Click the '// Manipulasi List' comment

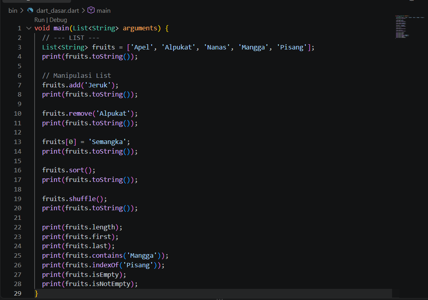click(76, 75)
